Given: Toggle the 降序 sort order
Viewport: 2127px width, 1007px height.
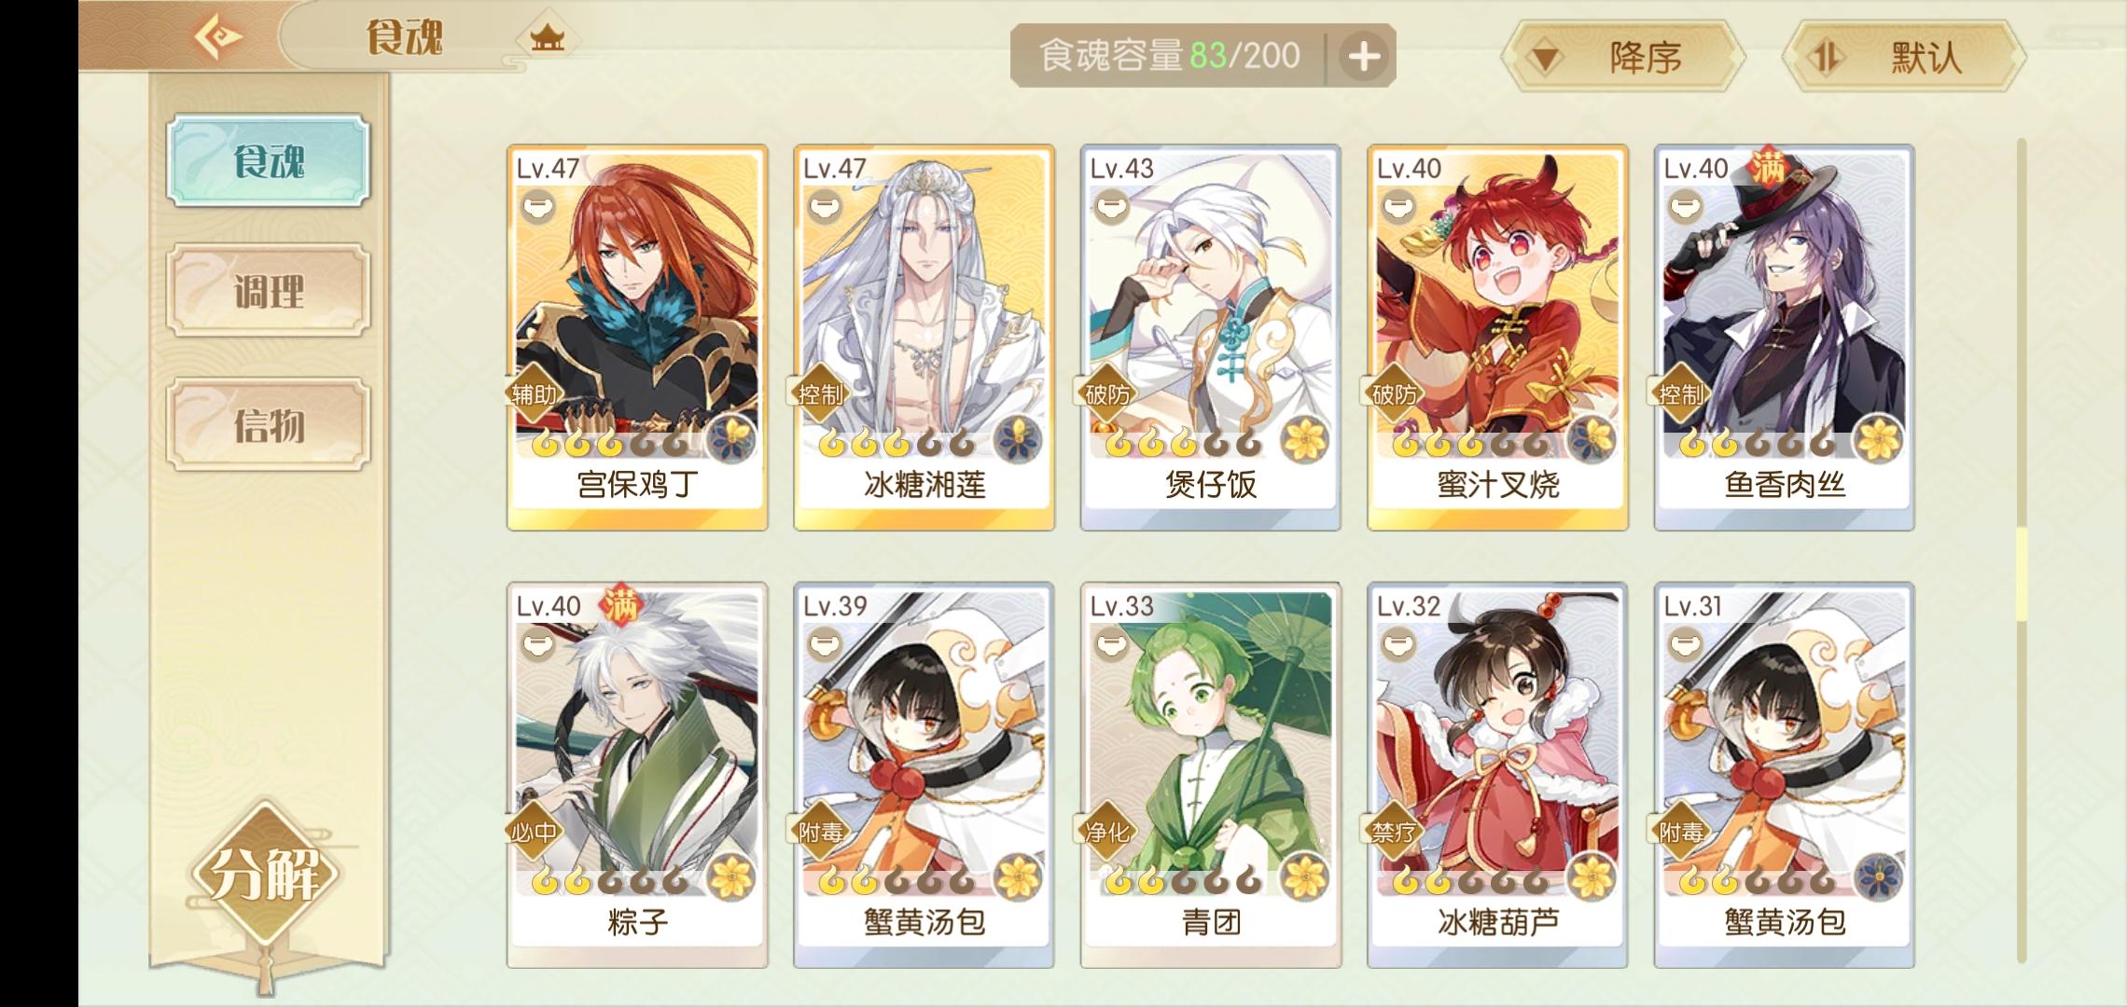Looking at the screenshot, I should [x=1623, y=58].
